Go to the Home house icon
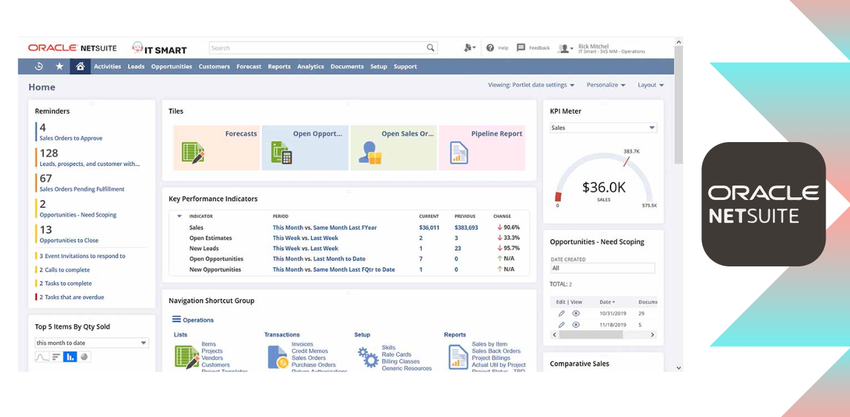The width and height of the screenshot is (850, 417). [x=80, y=66]
